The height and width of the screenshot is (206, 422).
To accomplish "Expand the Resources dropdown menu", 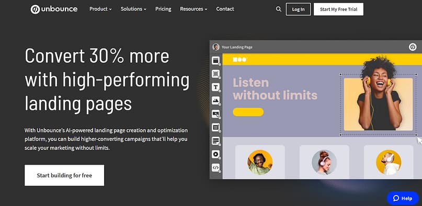I will pyautogui.click(x=193, y=9).
